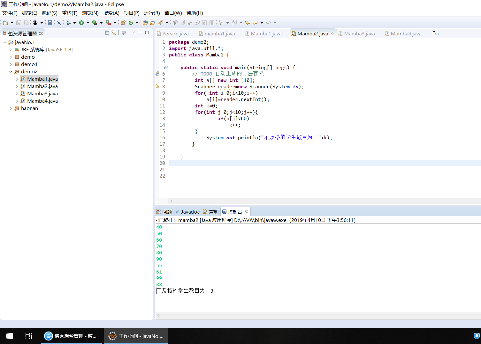This screenshot has height=344, width=481.
Task: Select Mamba1.java in Package Explorer
Action: point(39,79)
